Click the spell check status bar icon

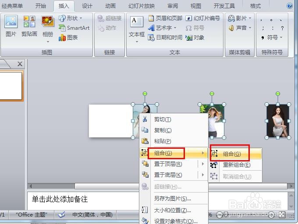pos(62,215)
